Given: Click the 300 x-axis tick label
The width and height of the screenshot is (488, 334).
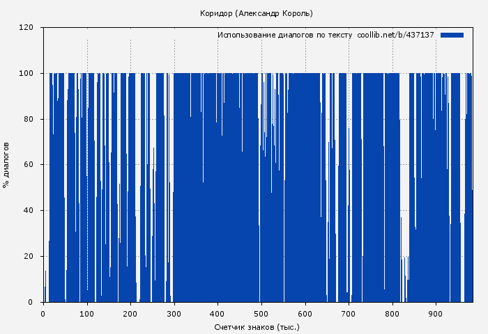Looking at the screenshot, I should (x=174, y=313).
